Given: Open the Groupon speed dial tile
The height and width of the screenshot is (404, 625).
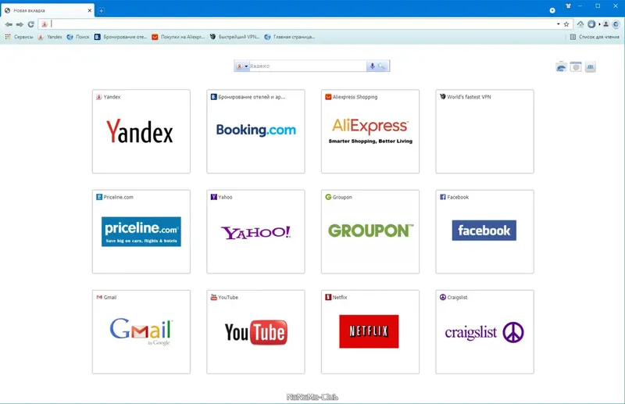Looking at the screenshot, I should click(370, 232).
